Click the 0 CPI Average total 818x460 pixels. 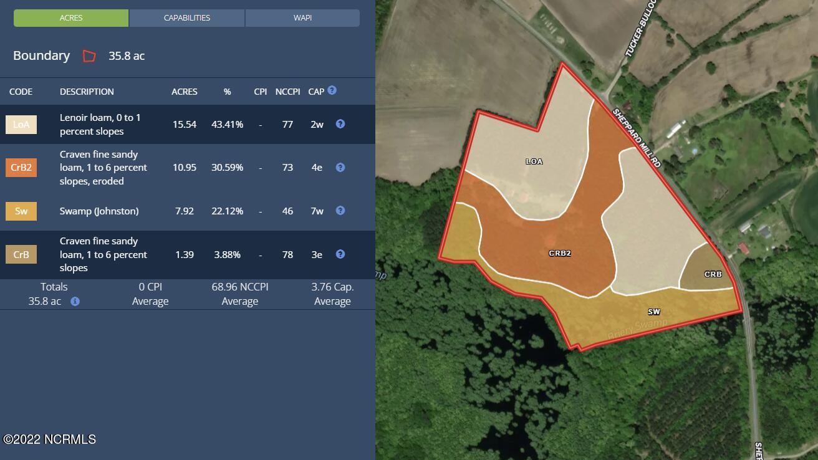tap(150, 294)
